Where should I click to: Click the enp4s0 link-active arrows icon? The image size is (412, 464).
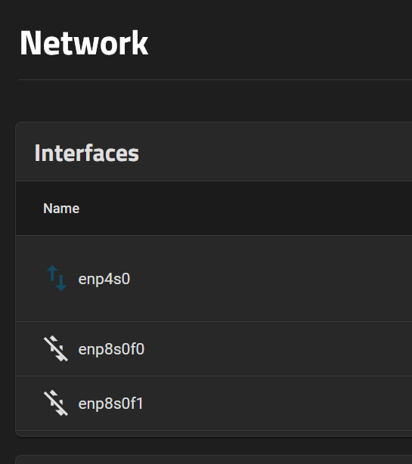click(57, 278)
